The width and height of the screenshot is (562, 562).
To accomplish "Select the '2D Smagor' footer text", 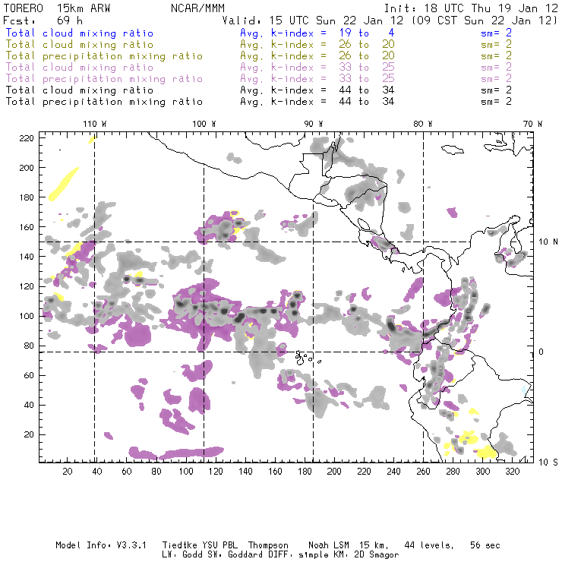I will [x=377, y=555].
